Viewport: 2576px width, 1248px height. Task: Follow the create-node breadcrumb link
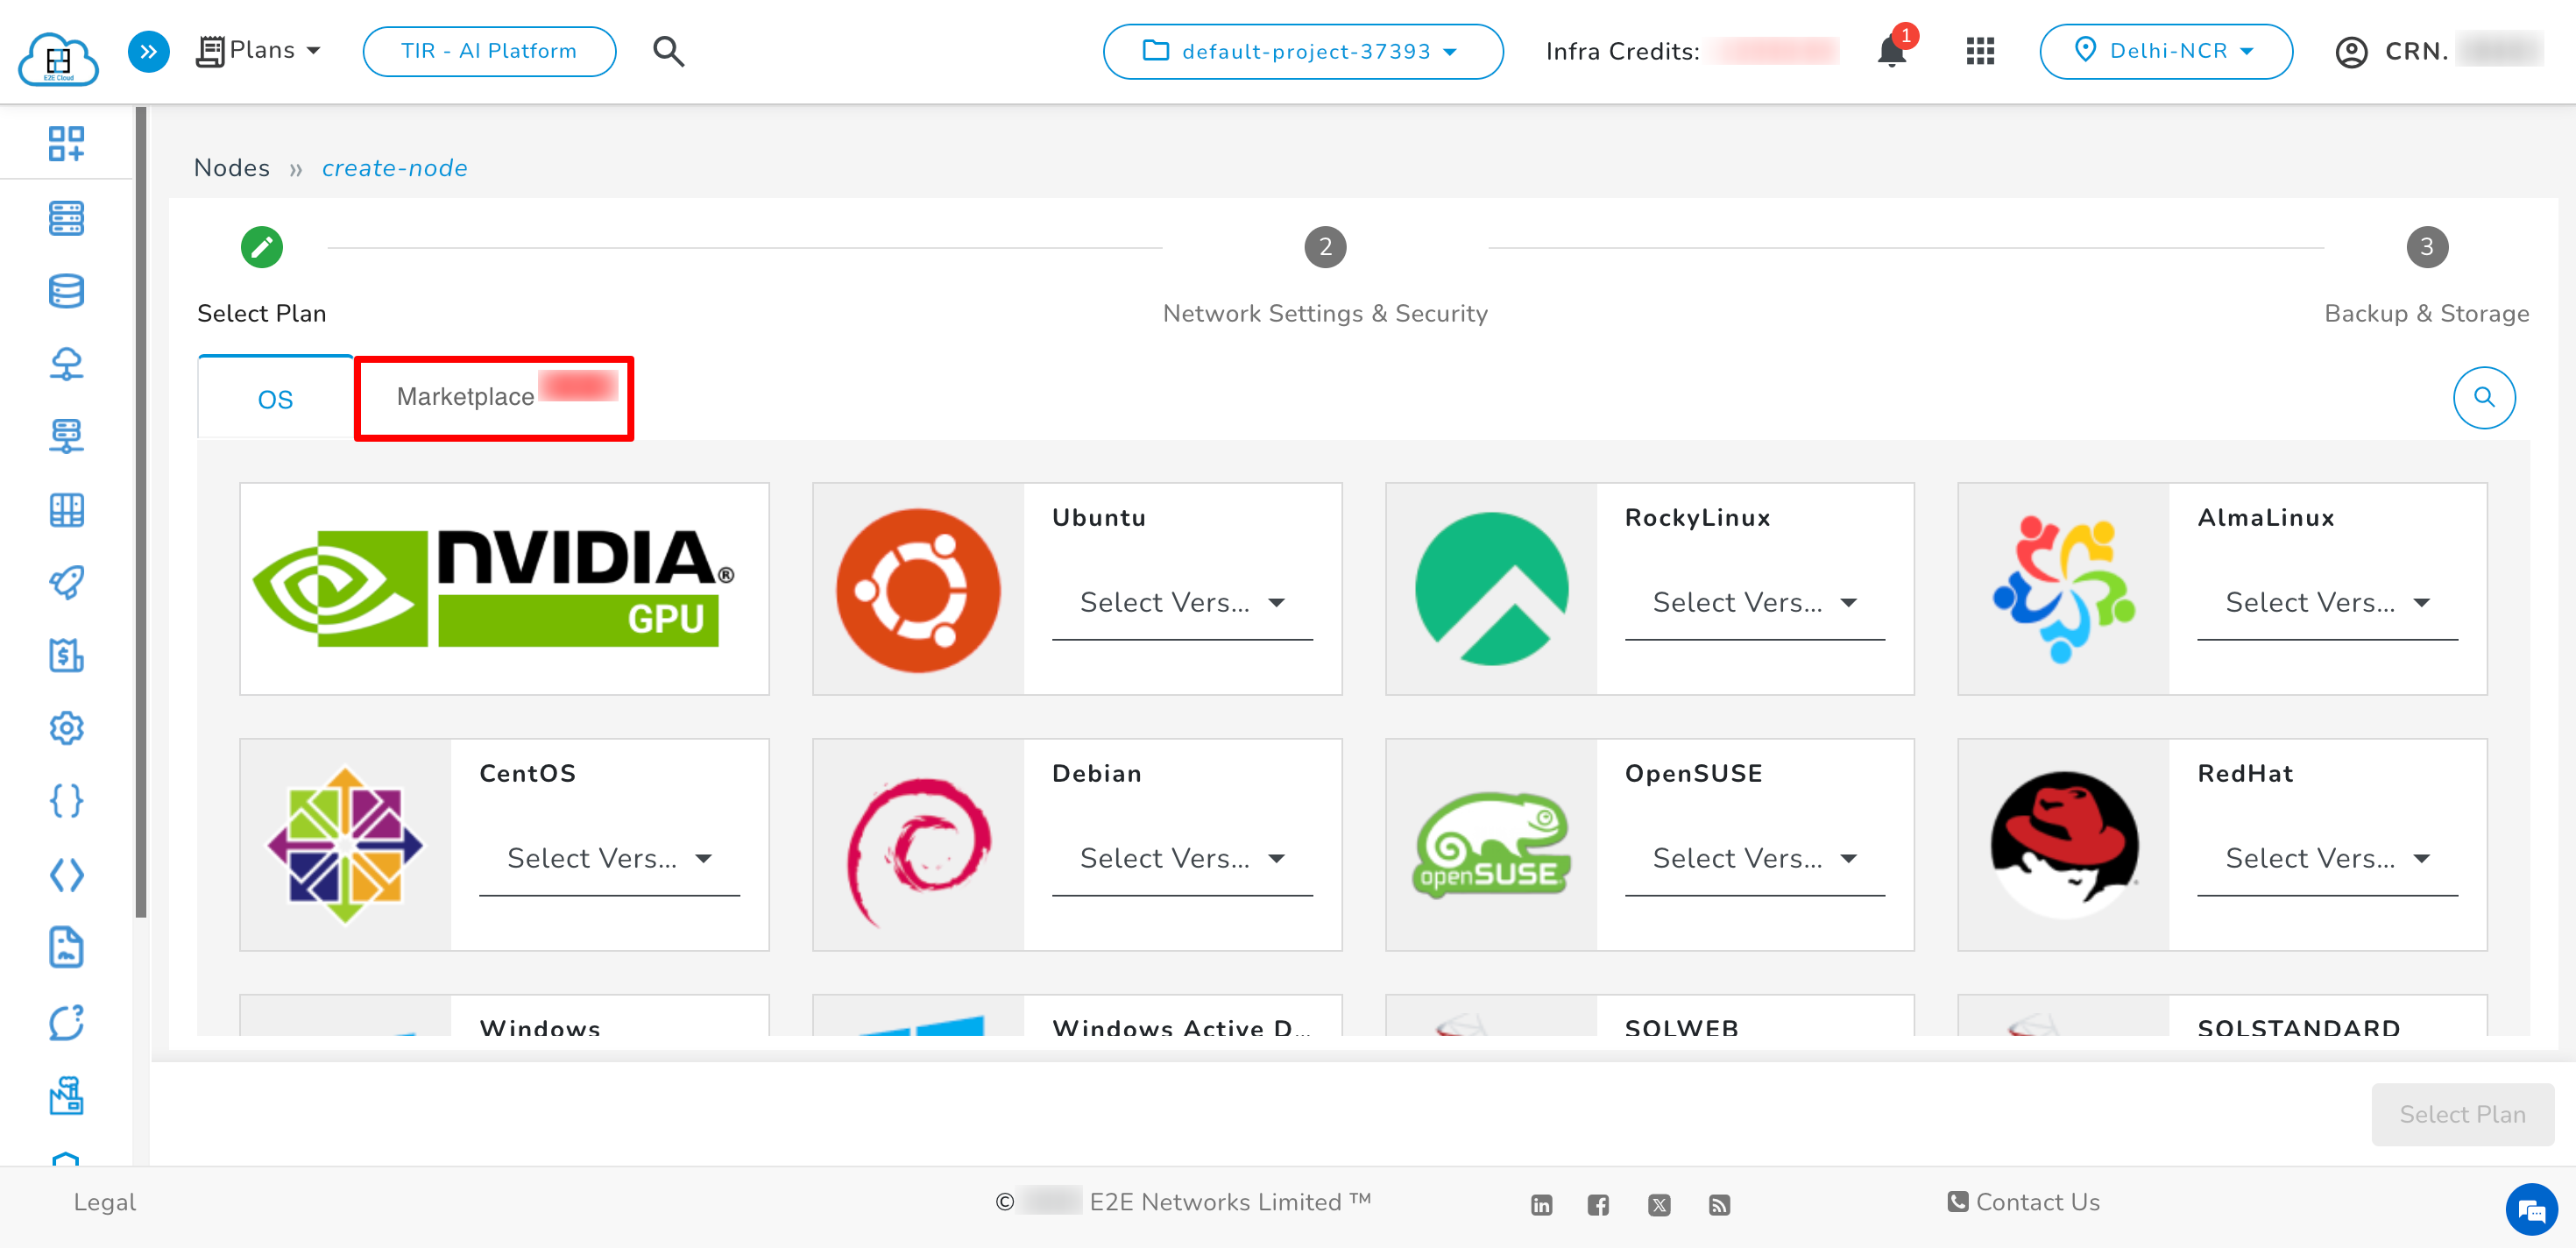pos(394,168)
